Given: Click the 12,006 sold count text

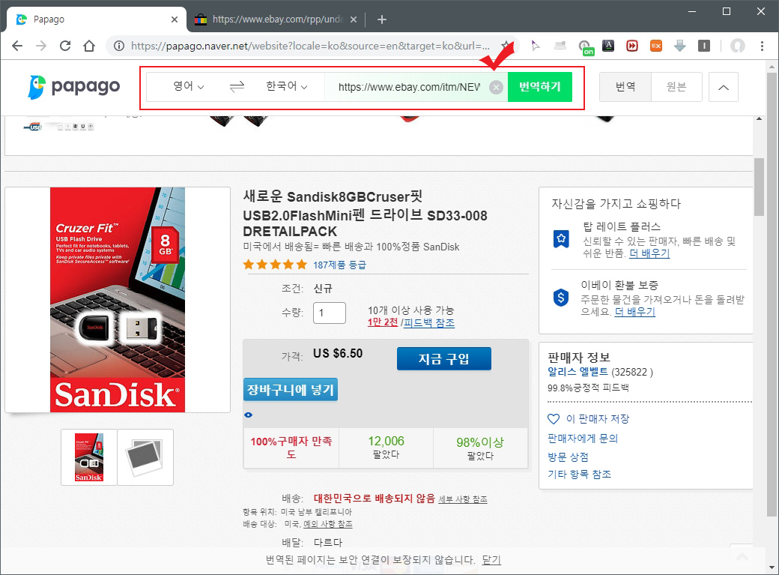Looking at the screenshot, I should 386,442.
